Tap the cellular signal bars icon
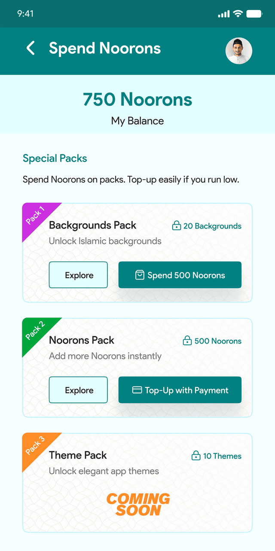 (x=224, y=14)
